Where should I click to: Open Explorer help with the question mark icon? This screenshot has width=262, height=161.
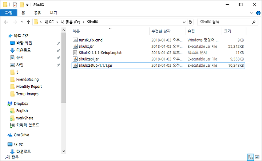pos(258,13)
